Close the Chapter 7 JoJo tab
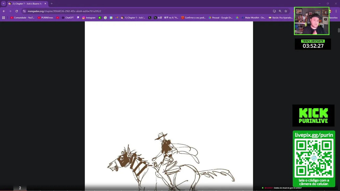340x191 pixels. point(45,4)
